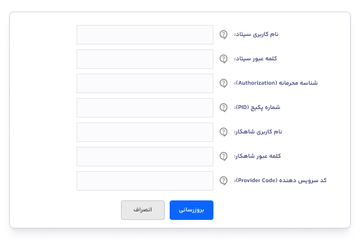
Task: Show help icon for شماره پکیج (PID)
Action: click(223, 108)
